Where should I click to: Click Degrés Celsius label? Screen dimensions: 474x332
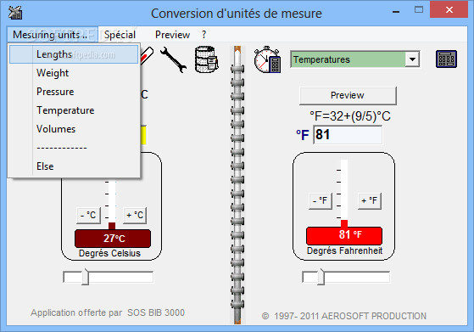[109, 253]
